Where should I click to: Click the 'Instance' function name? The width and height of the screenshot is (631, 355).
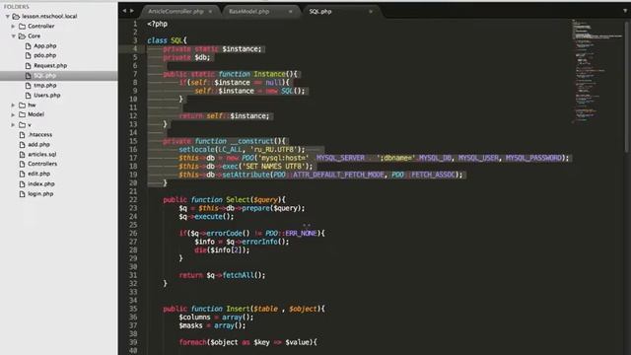(269, 74)
